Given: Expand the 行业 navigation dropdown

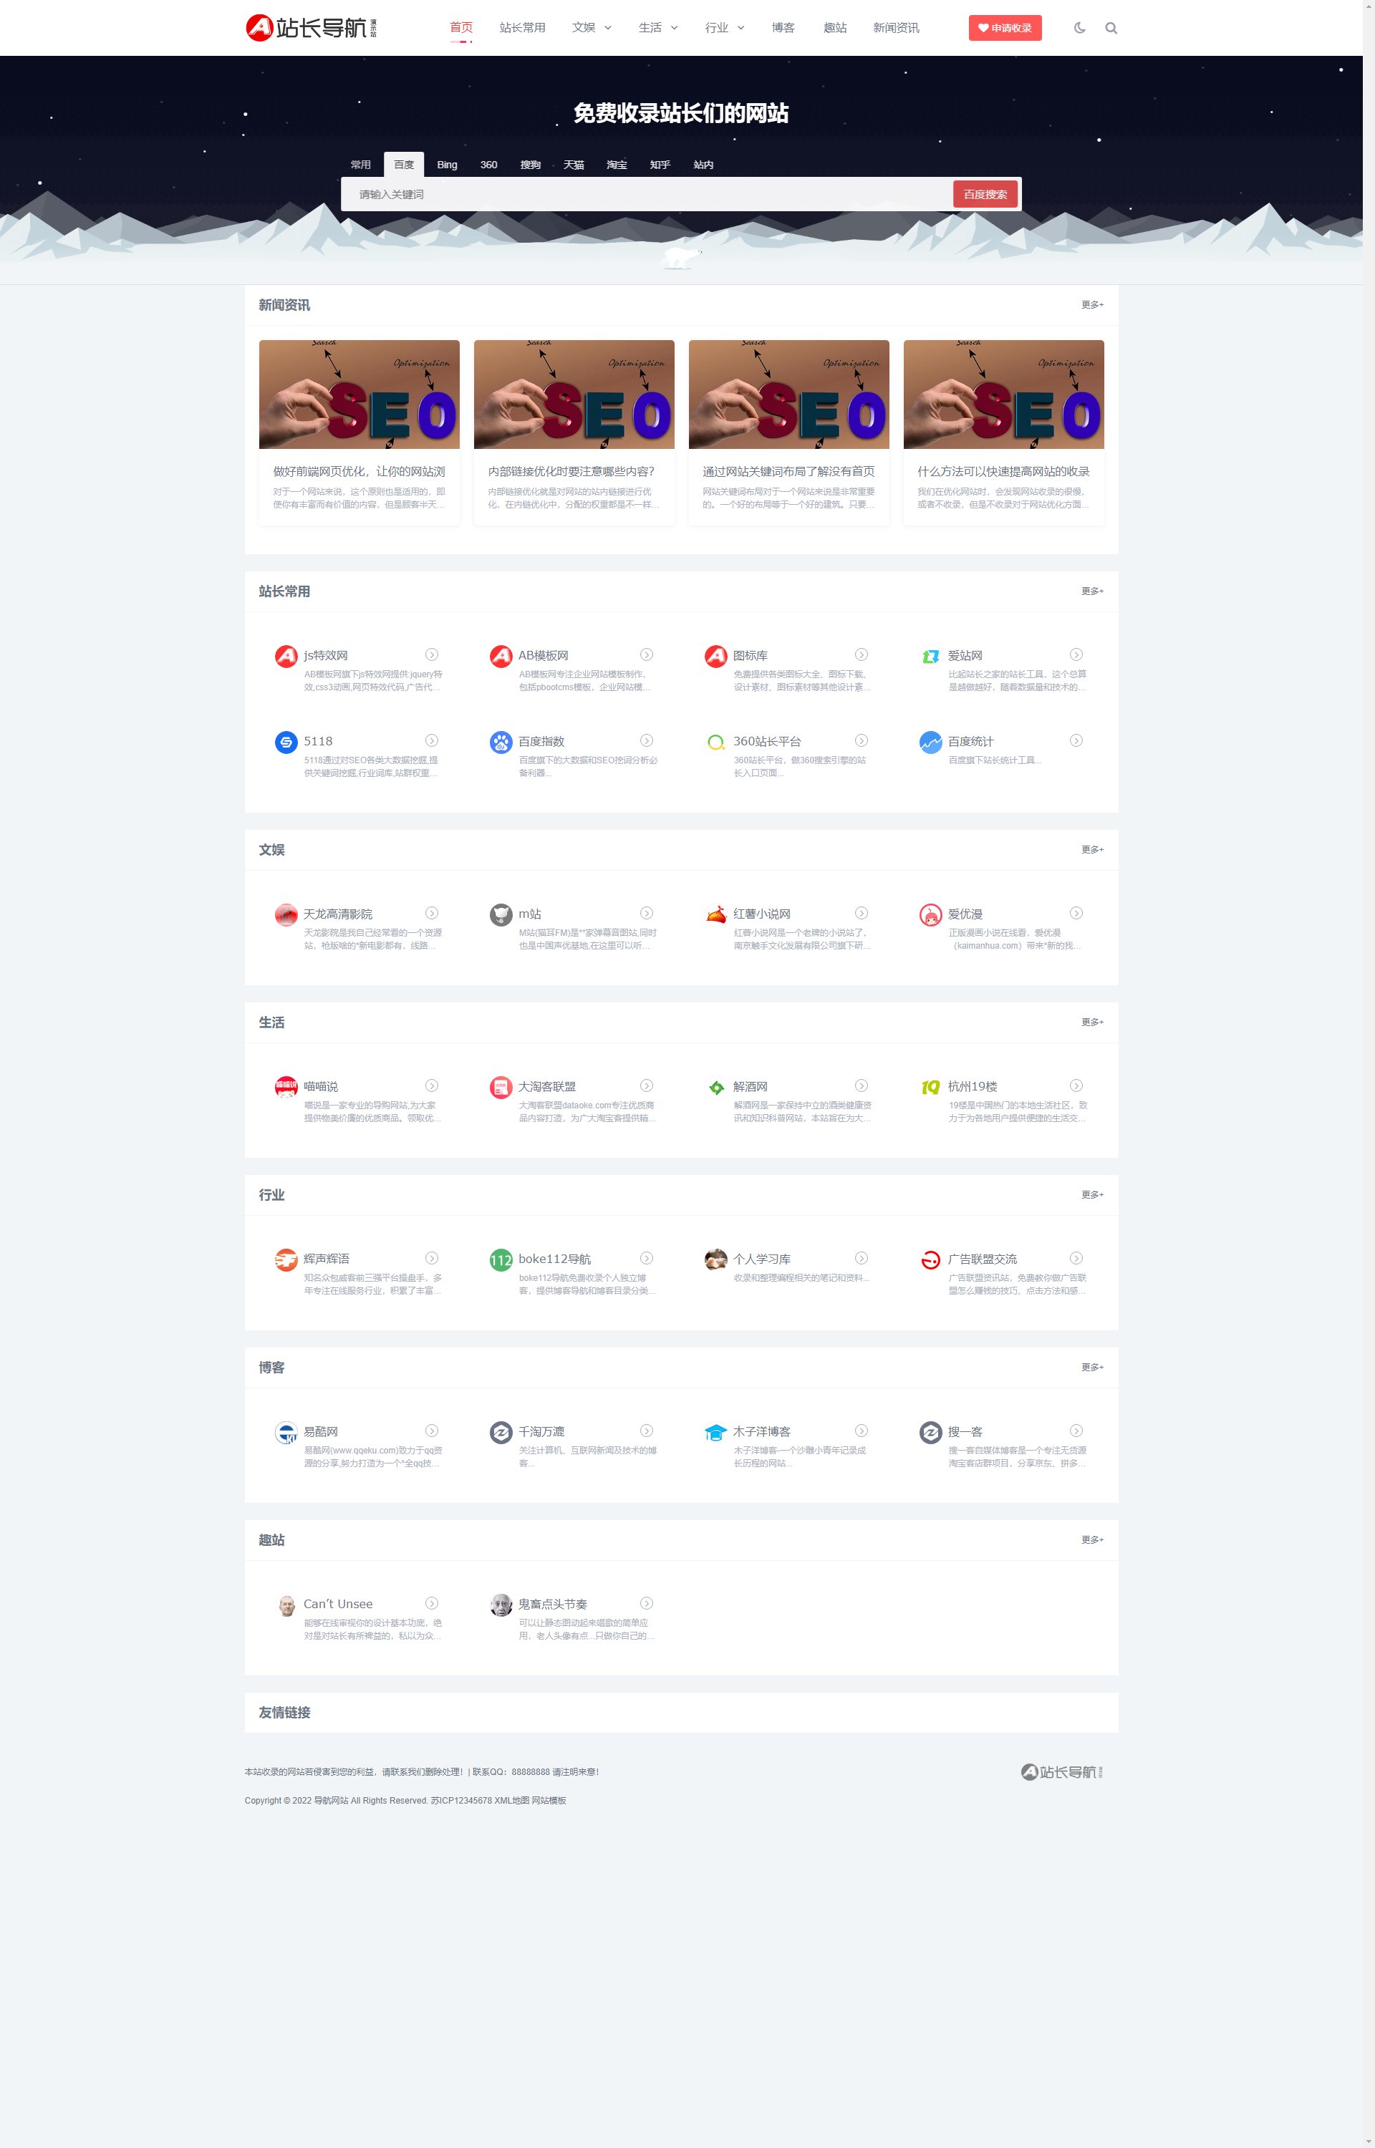Looking at the screenshot, I should (725, 28).
